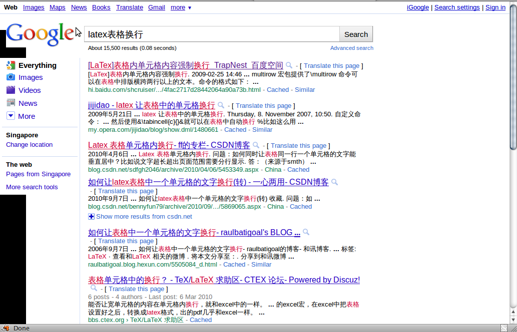The height and width of the screenshot is (332, 517).
Task: Open the iGoogle link
Action: pyautogui.click(x=418, y=7)
